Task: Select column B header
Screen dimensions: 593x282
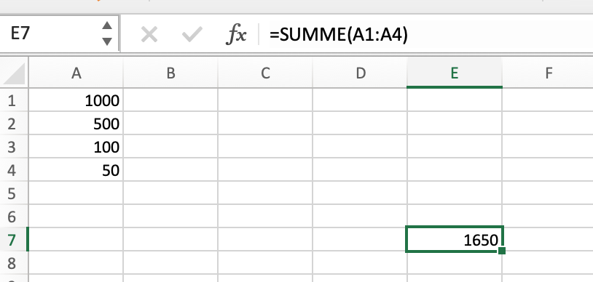Action: pos(170,73)
